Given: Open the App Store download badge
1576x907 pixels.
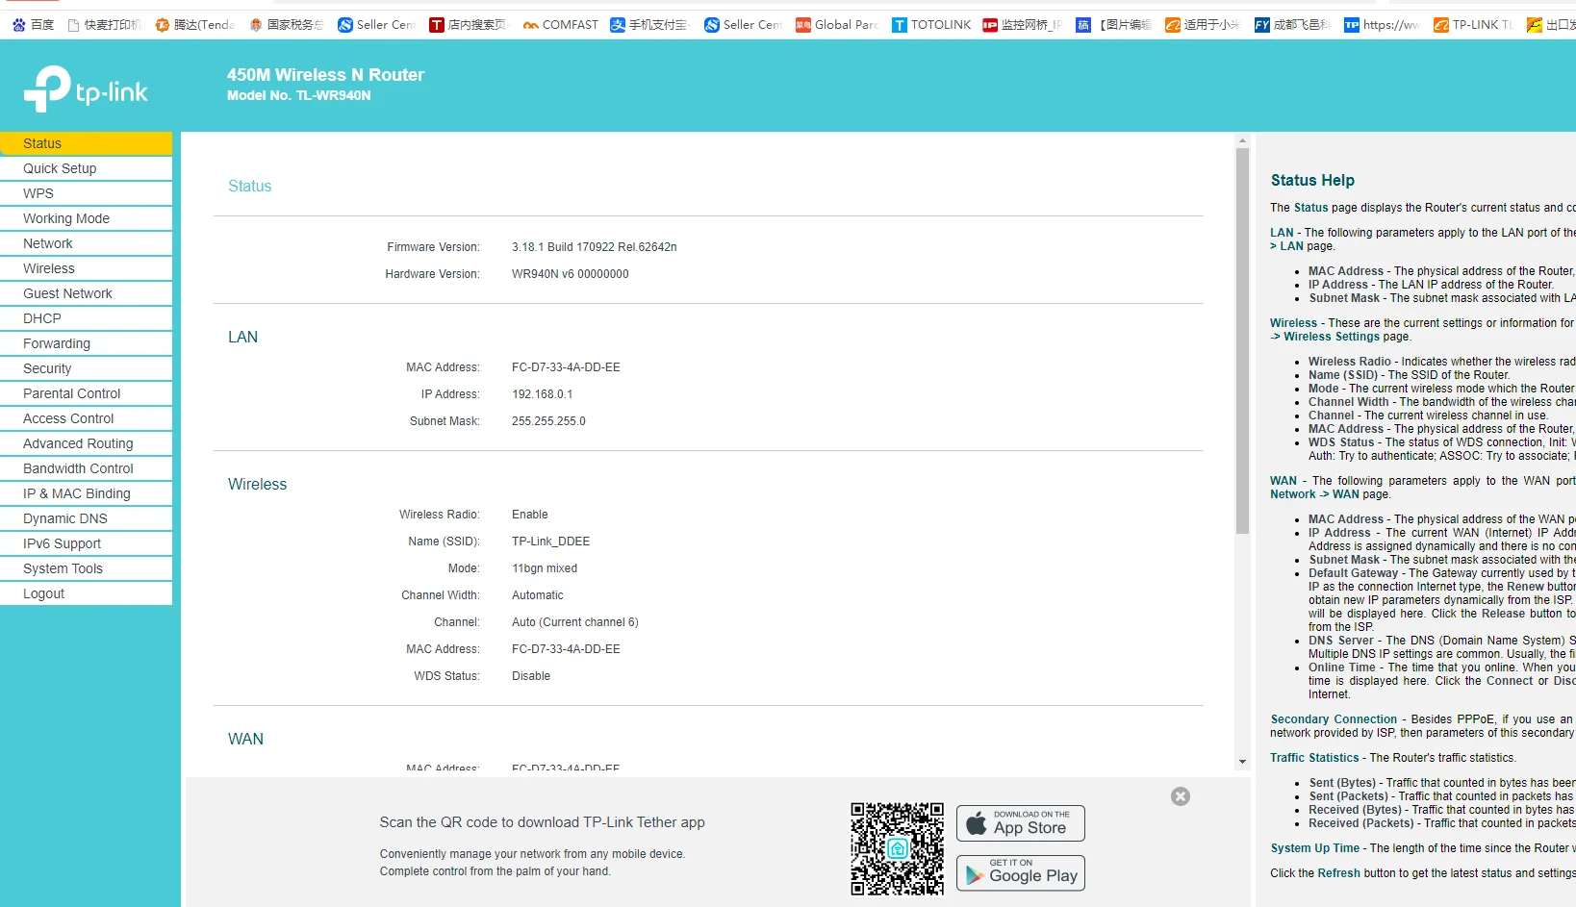Looking at the screenshot, I should 1021,823.
